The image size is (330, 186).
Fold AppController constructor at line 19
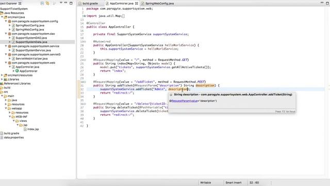pos(85,41)
